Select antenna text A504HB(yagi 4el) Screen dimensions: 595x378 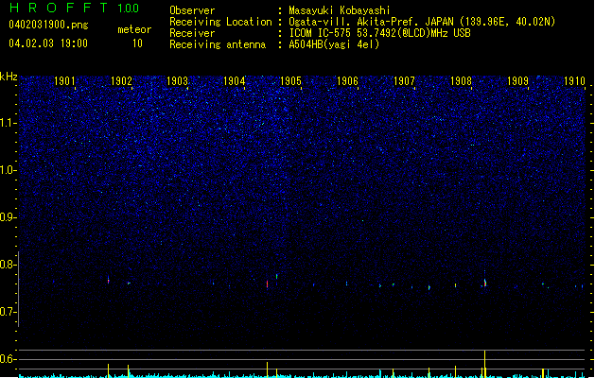tap(334, 44)
